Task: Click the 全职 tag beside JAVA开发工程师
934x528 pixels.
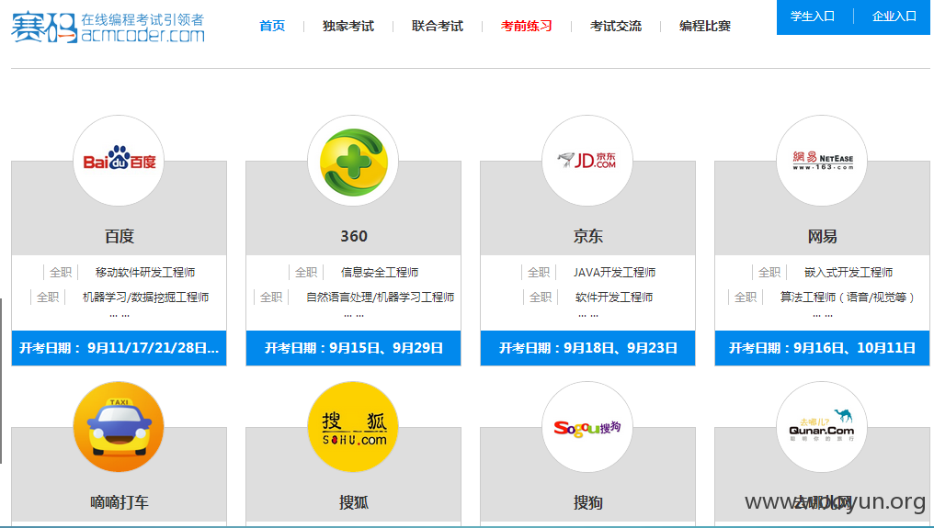Action: [539, 272]
